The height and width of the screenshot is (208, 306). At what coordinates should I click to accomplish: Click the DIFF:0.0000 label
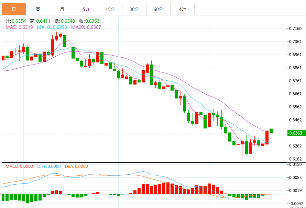coord(49,166)
